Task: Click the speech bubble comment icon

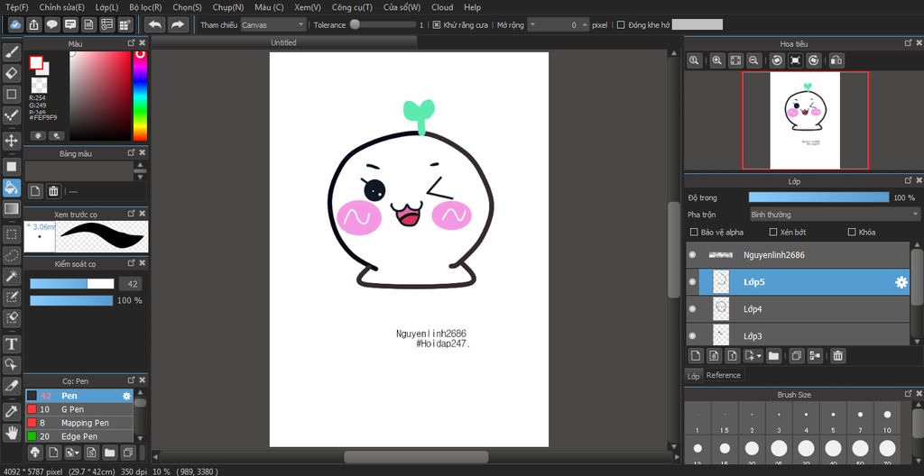Action: click(51, 24)
